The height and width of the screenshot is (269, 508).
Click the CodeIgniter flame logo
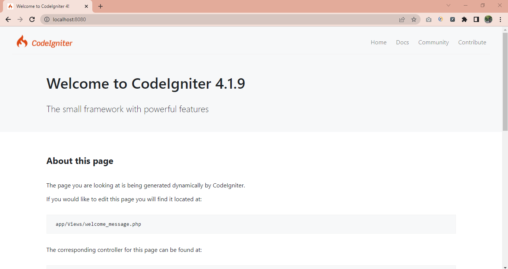[44, 42]
